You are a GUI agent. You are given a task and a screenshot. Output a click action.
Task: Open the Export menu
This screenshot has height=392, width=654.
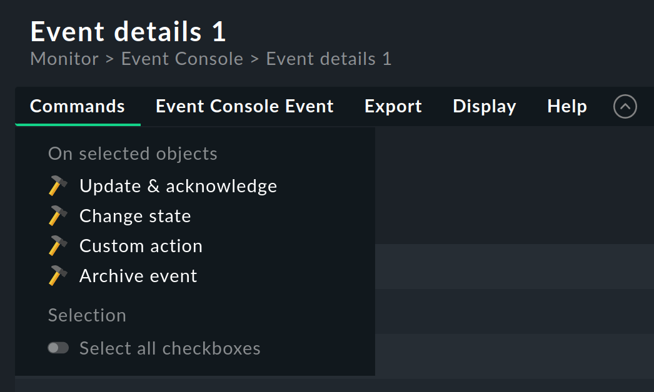(x=393, y=107)
